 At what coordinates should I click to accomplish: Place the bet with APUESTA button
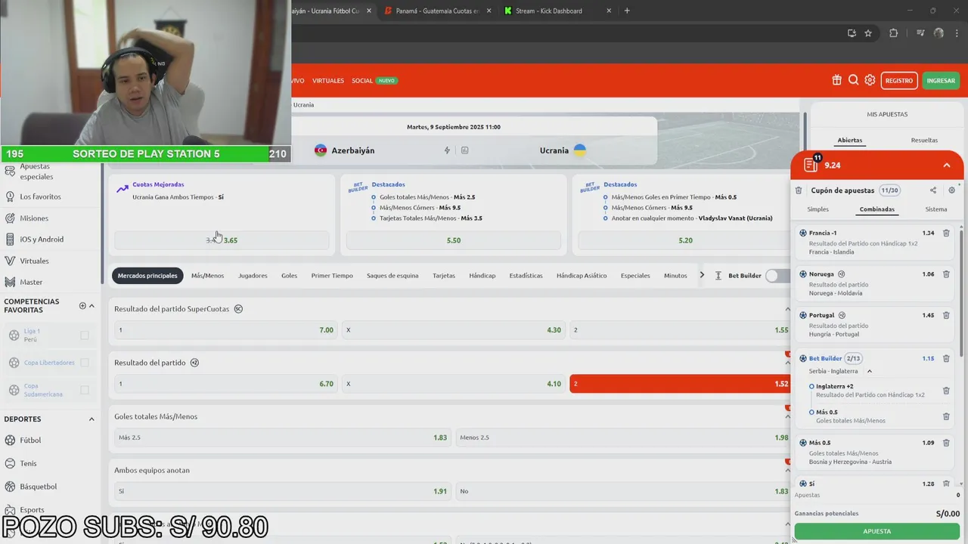coord(877,531)
